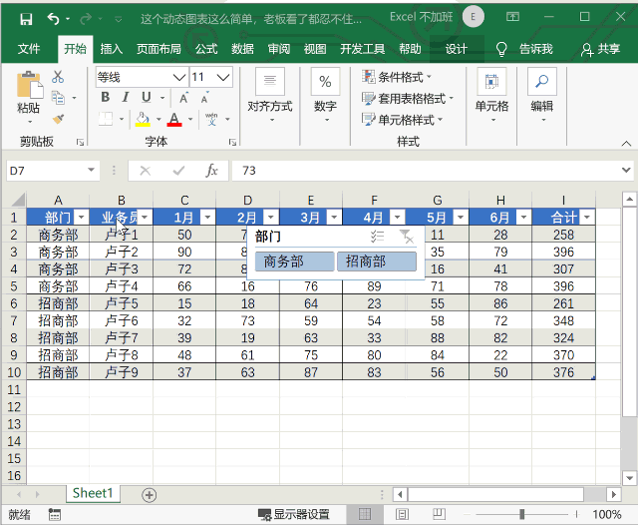Activate the format painter brush
Screen dimensions: 638x525
click(58, 119)
